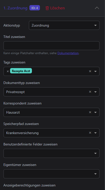
Task: Open the Benutzerdefinierte Felder zuweisen dropdown
Action: [51, 153]
